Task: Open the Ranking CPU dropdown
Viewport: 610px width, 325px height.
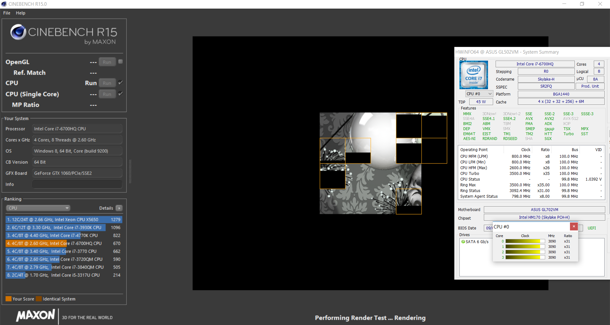Action: [x=38, y=208]
